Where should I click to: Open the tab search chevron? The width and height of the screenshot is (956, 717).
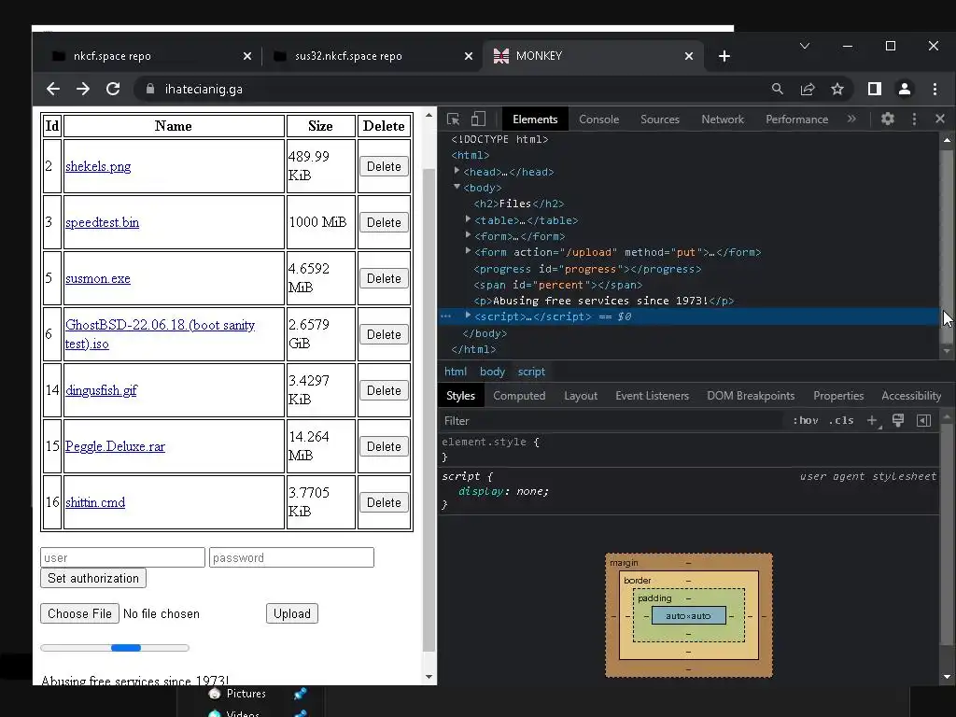(805, 46)
